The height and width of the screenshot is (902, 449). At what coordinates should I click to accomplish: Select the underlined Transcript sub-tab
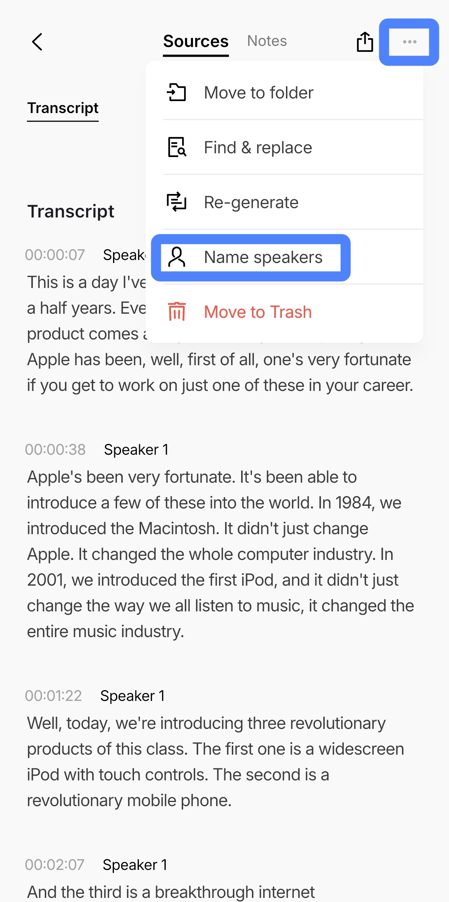pos(63,108)
